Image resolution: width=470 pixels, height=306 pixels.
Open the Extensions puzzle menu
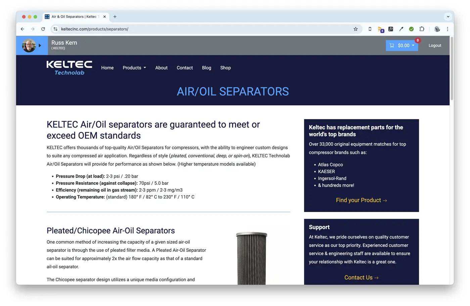[422, 29]
